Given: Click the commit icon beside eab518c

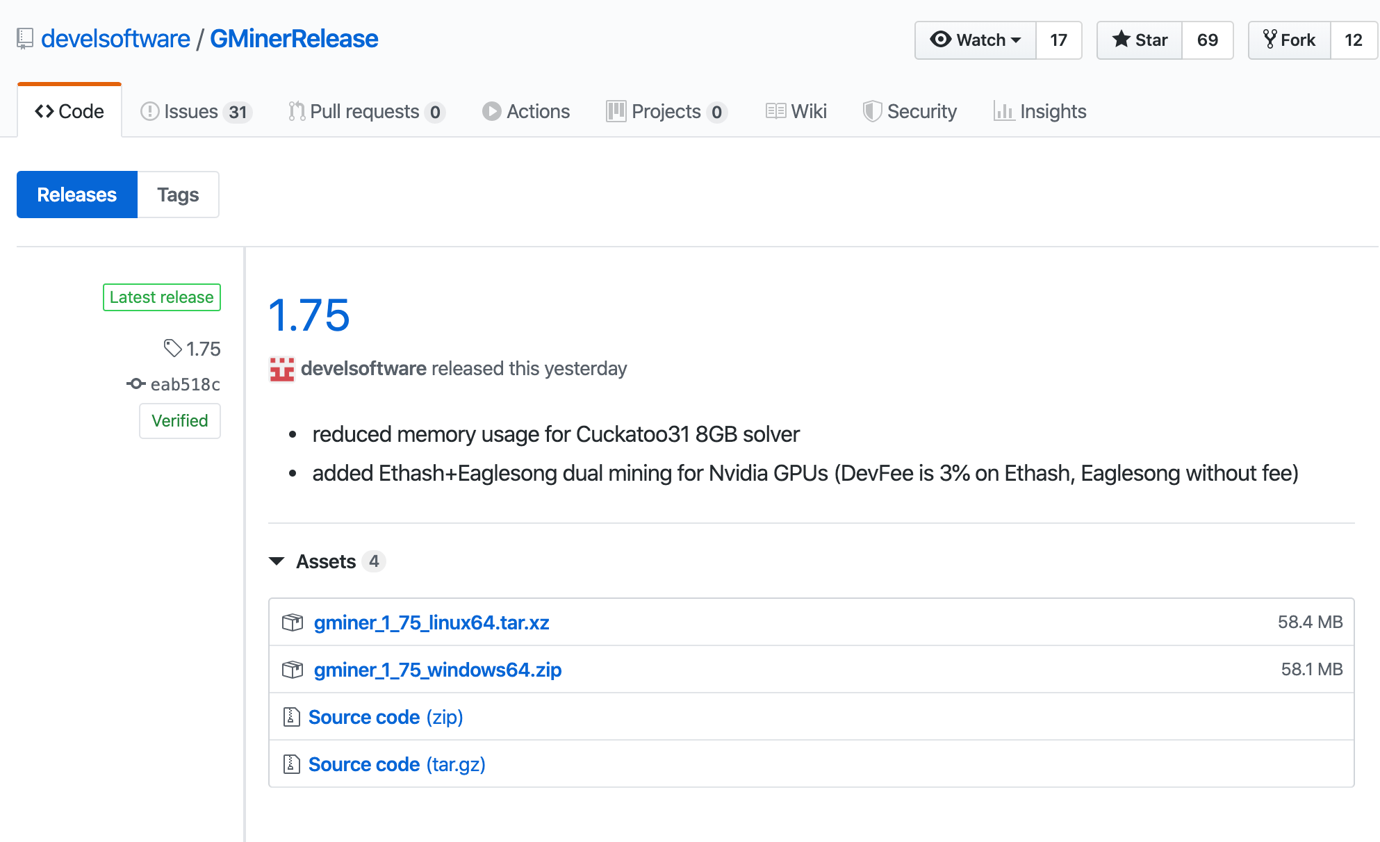Looking at the screenshot, I should click(x=136, y=383).
